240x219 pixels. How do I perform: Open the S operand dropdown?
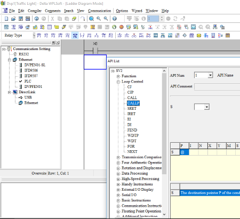206,107
